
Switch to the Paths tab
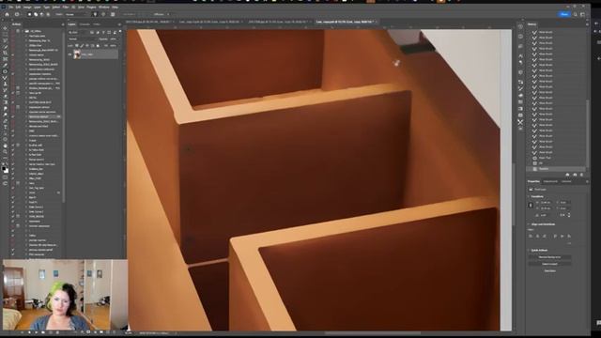[97, 24]
